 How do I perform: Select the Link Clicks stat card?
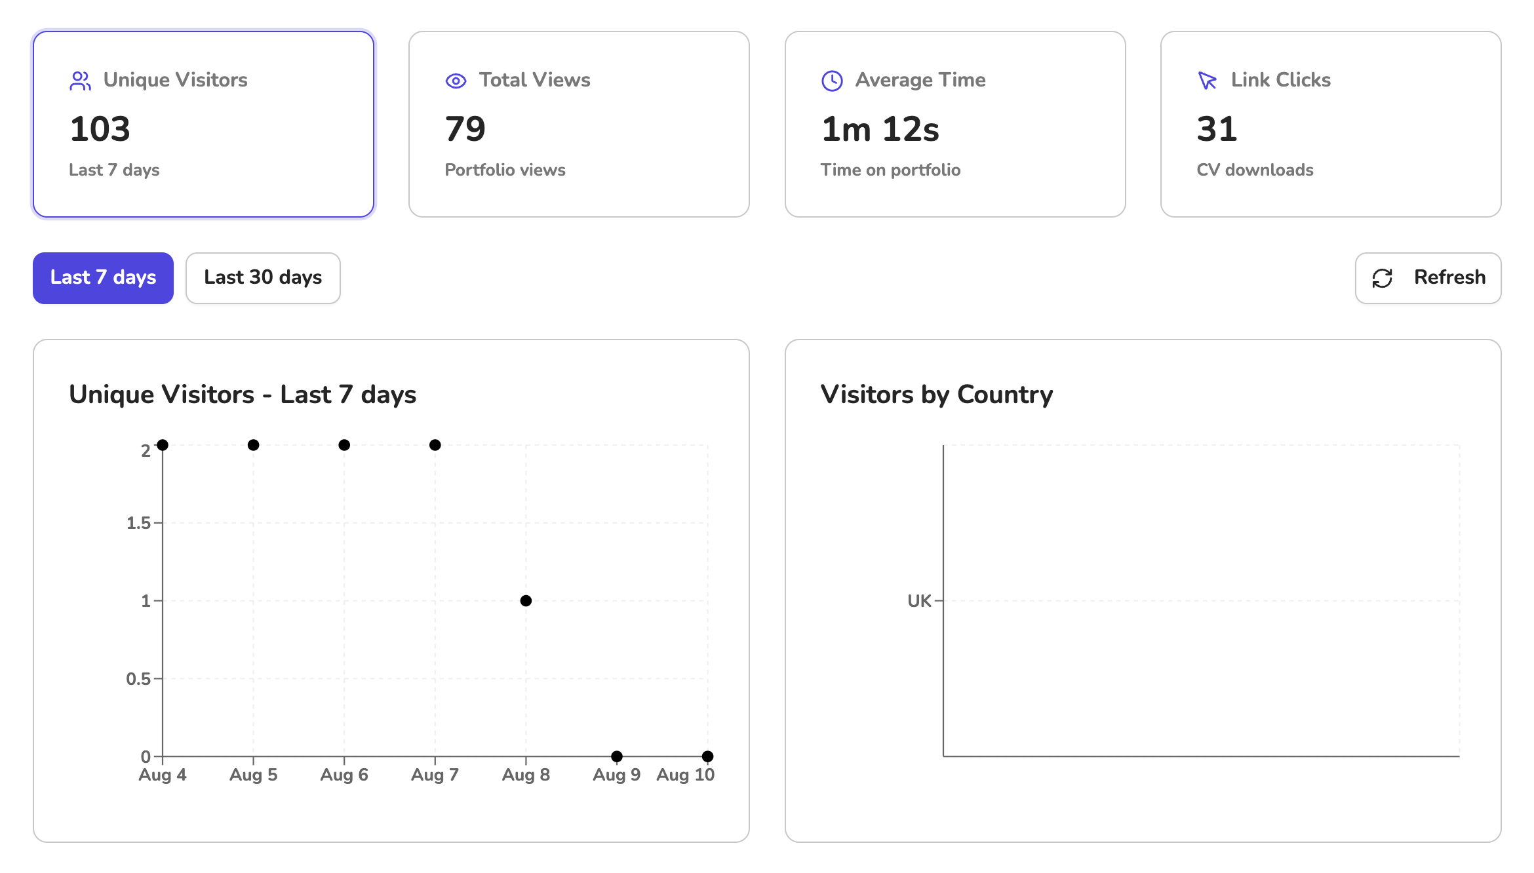pyautogui.click(x=1330, y=123)
